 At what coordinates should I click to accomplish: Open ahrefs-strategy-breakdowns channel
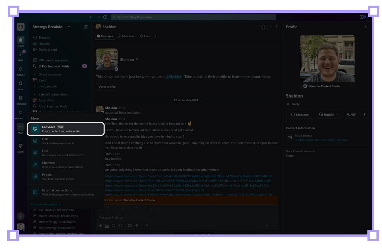[x=58, y=216]
